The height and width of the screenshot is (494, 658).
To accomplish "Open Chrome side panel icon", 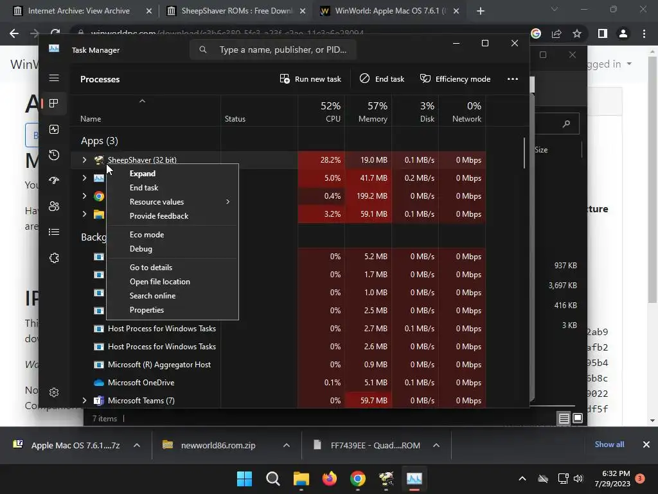I will (x=603, y=33).
